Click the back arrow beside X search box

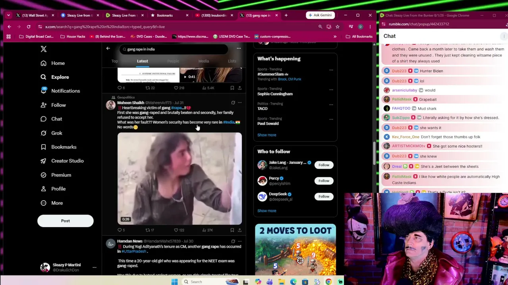tap(108, 49)
